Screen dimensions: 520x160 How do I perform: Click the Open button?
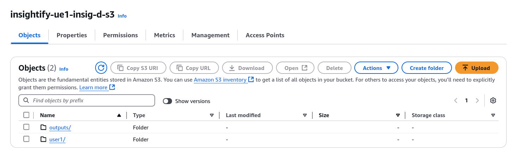295,68
